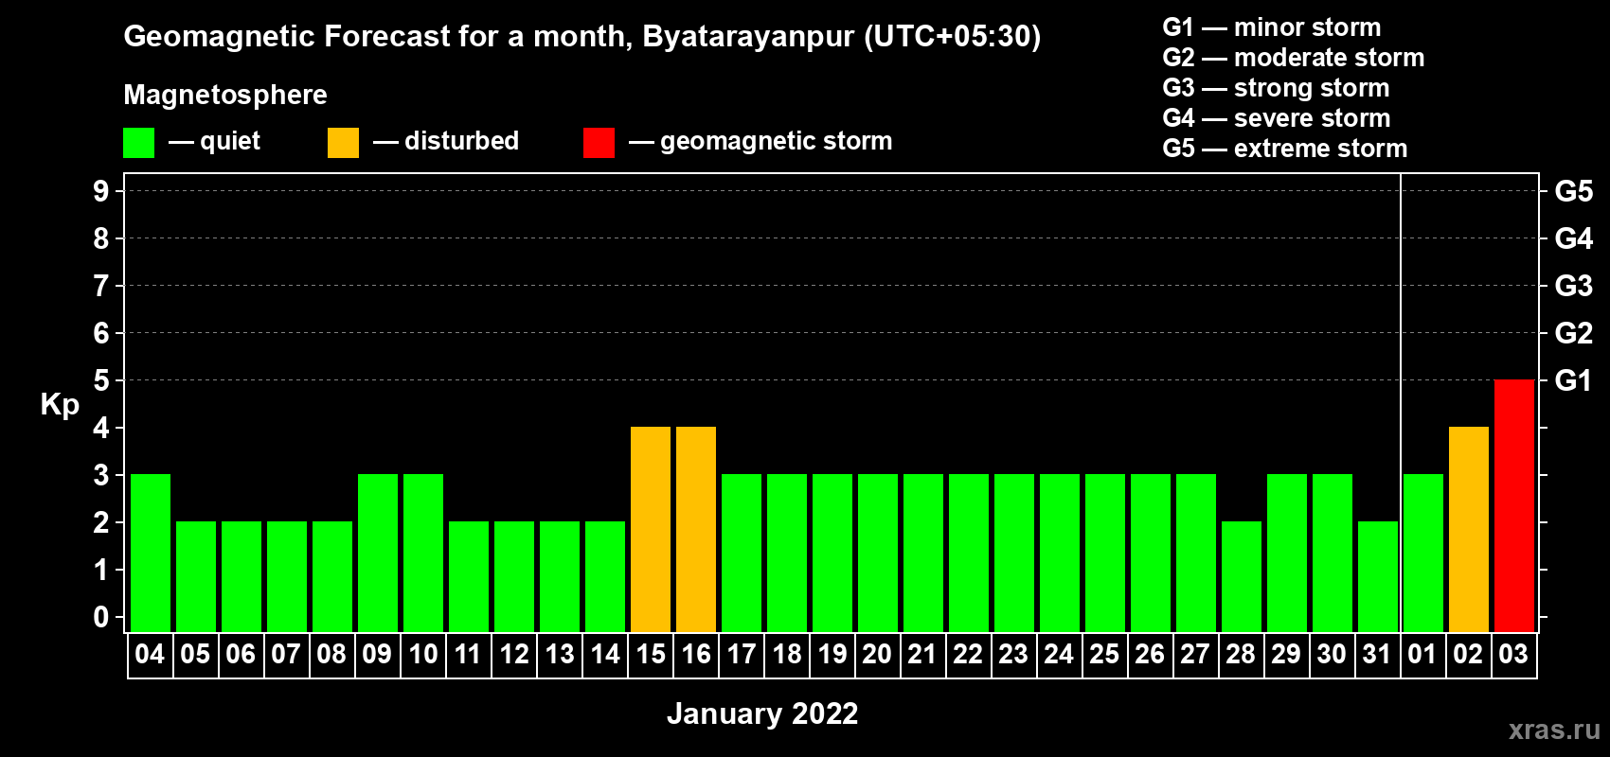This screenshot has height=757, width=1610.
Task: Click the chart title Geomagnetic Forecast
Action: coord(582,37)
